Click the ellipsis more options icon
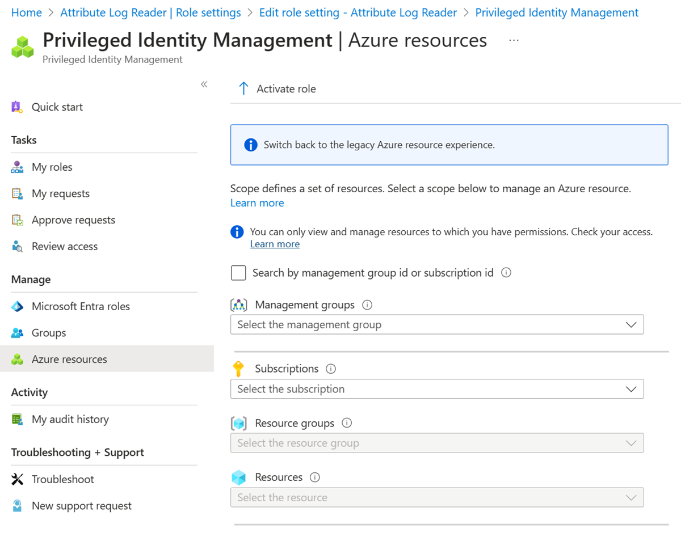Viewport: 681px width, 537px height. 514,41
